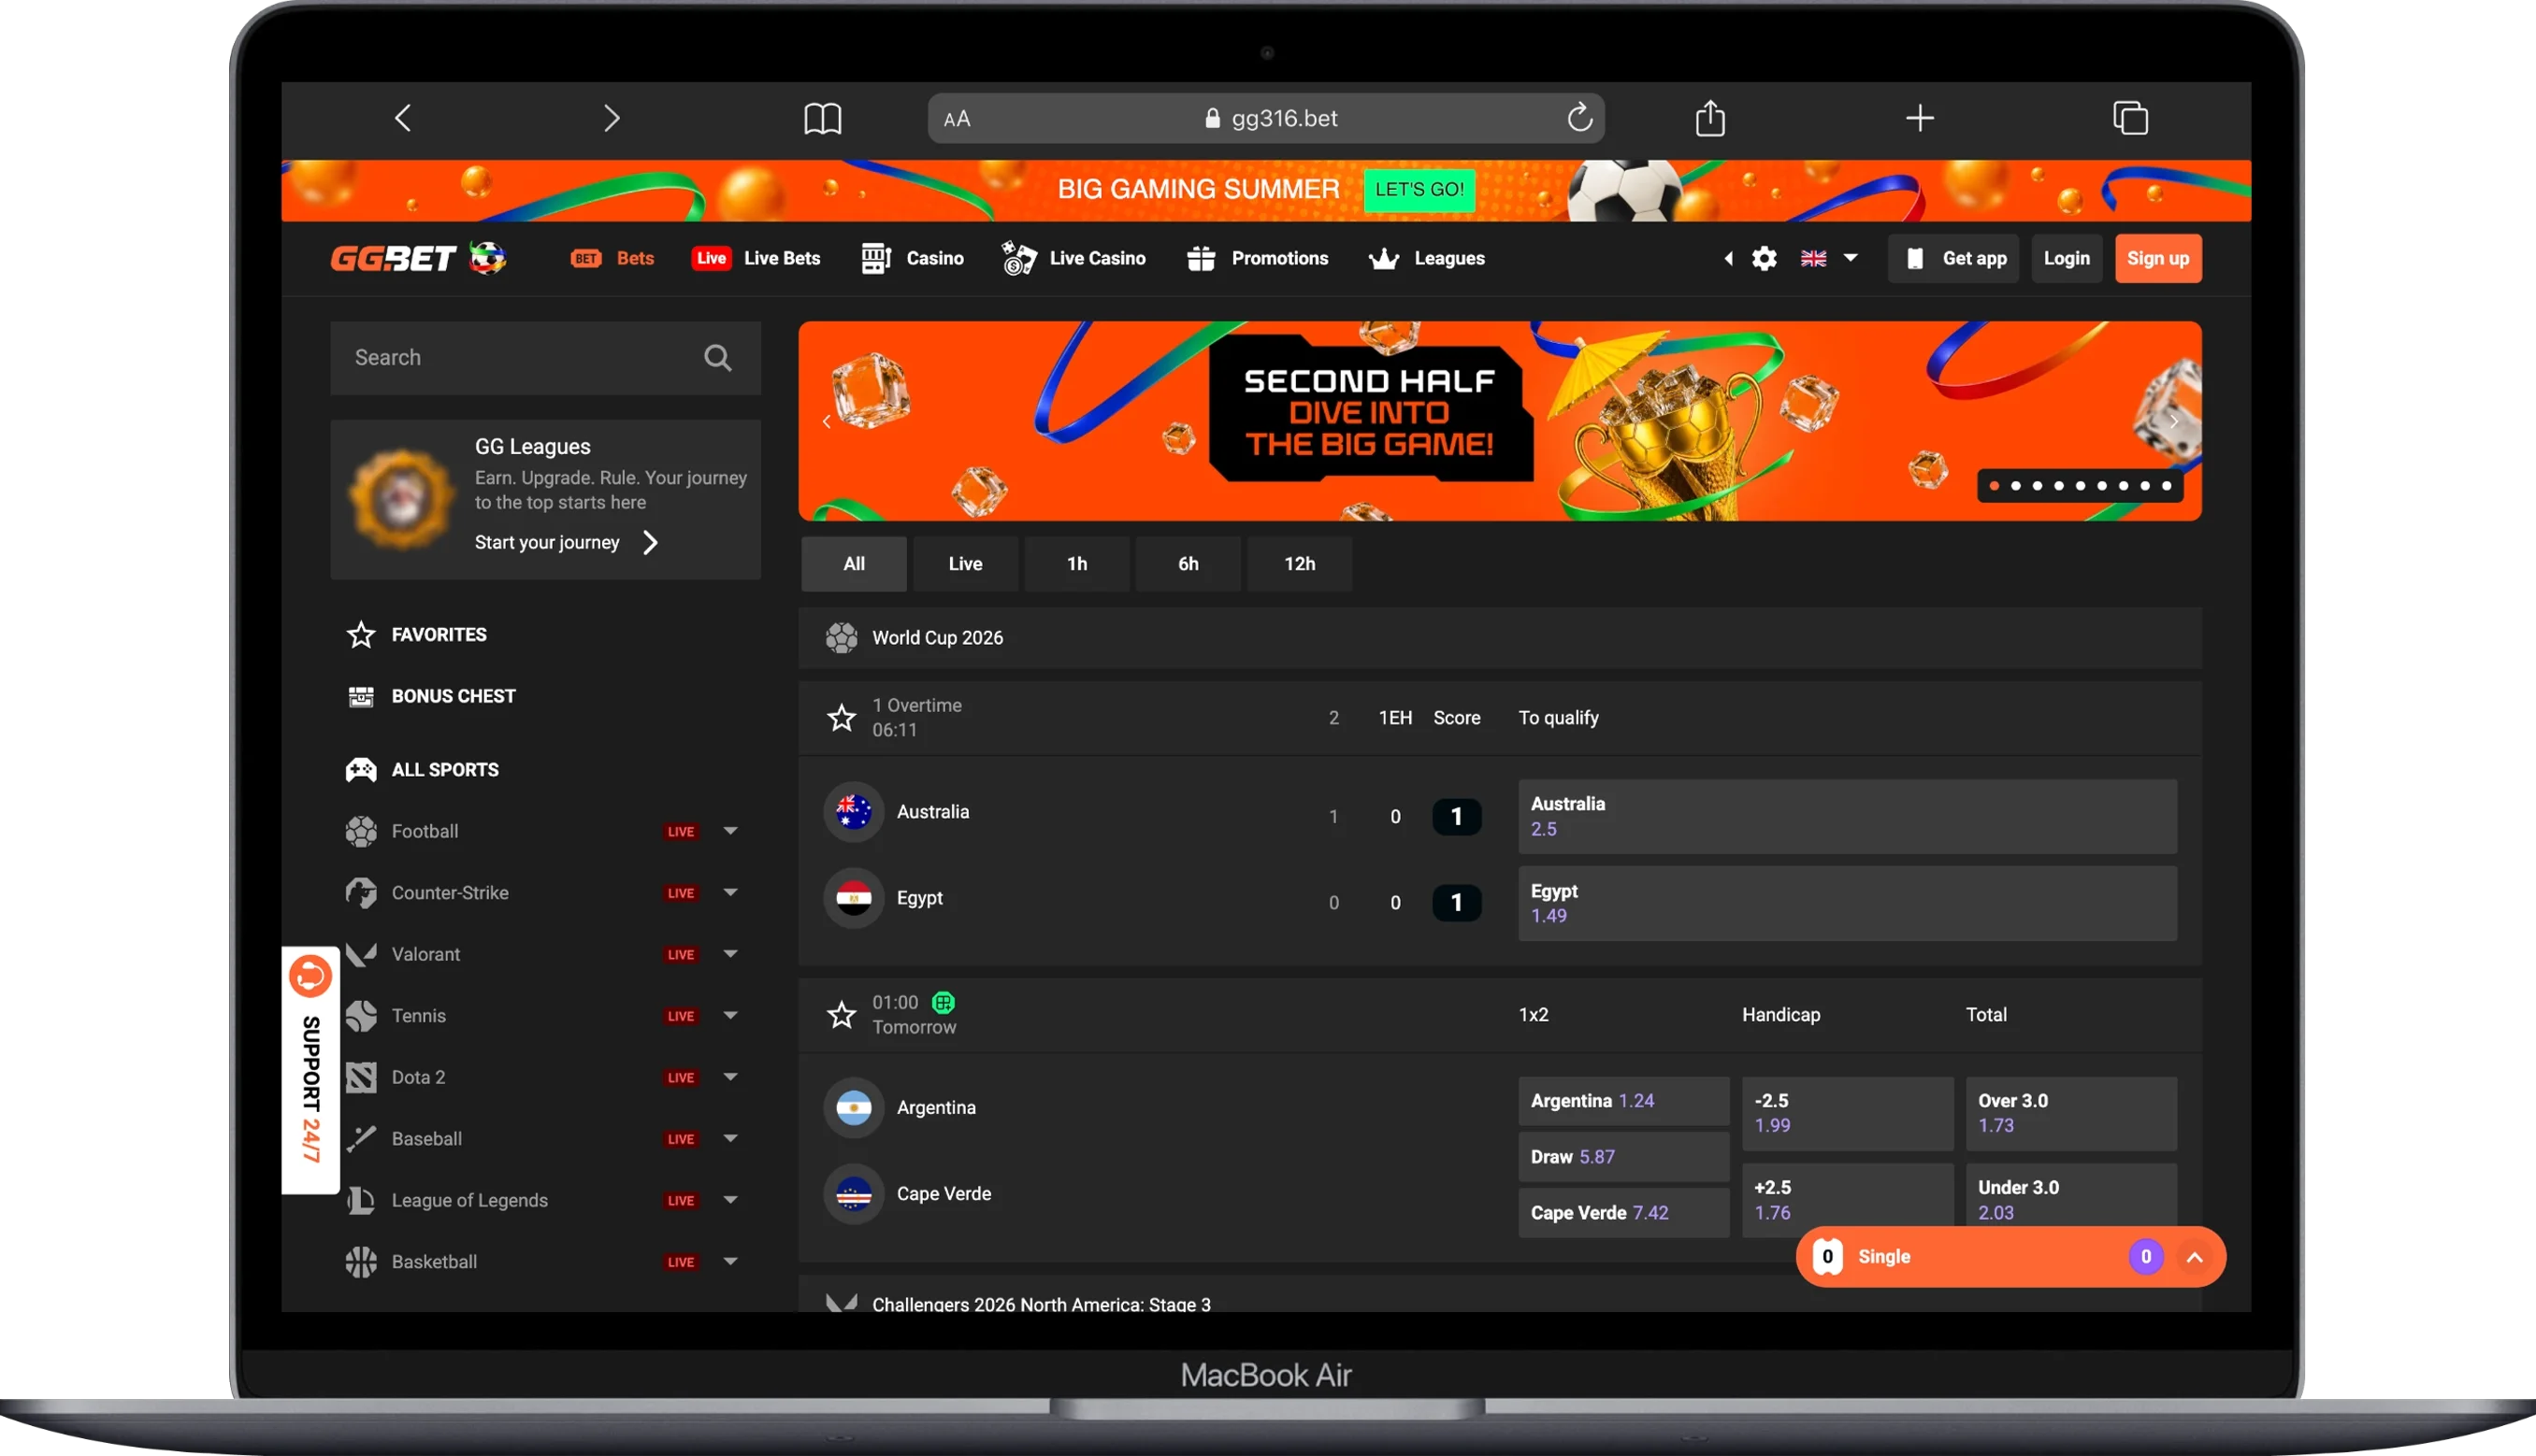The image size is (2536, 1456).
Task: Open the GG Leagues badge thumbnail
Action: [x=401, y=498]
